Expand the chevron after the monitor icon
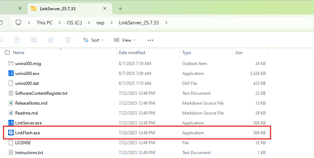Screen dimensions: 314x158 tap(29, 23)
